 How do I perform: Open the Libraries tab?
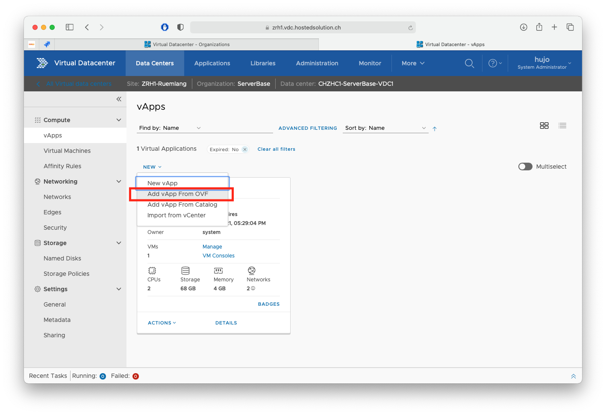click(x=263, y=63)
